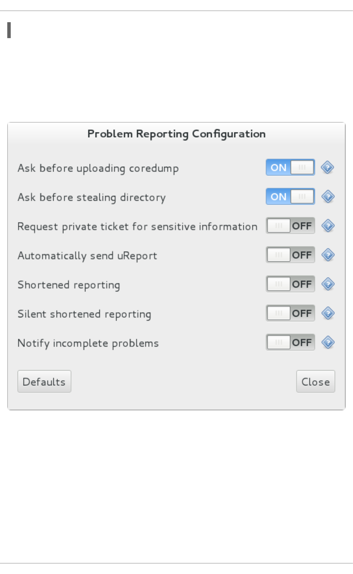The height and width of the screenshot is (574, 353).
Task: Turn on Automatically send uReport
Action: coord(290,255)
